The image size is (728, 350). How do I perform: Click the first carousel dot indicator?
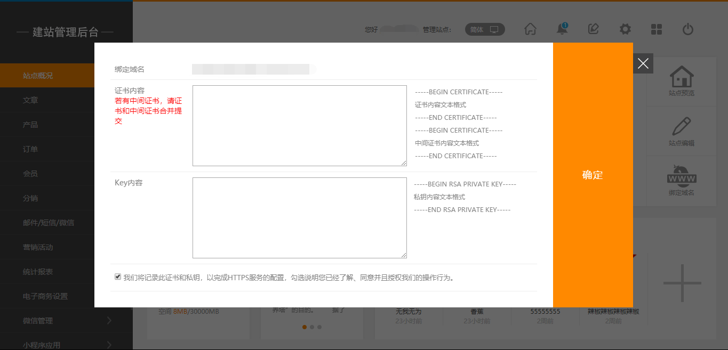click(305, 327)
